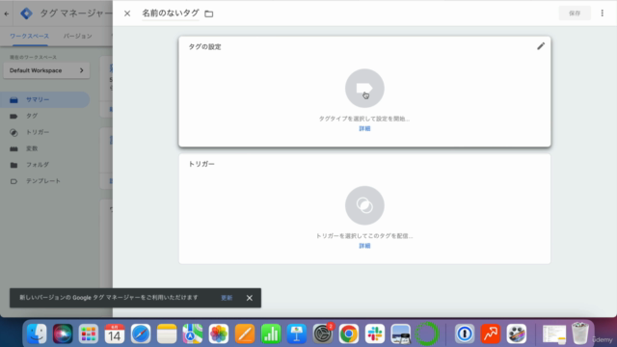Open the movie clapper app in Dock
Viewport: 617px width, 347px height.
coord(517,334)
